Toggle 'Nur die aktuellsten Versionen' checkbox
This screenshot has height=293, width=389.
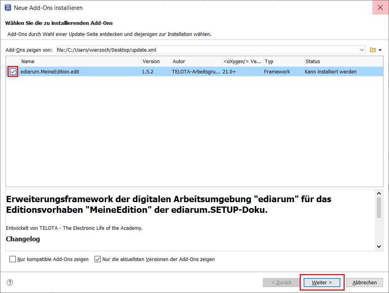click(x=98, y=259)
